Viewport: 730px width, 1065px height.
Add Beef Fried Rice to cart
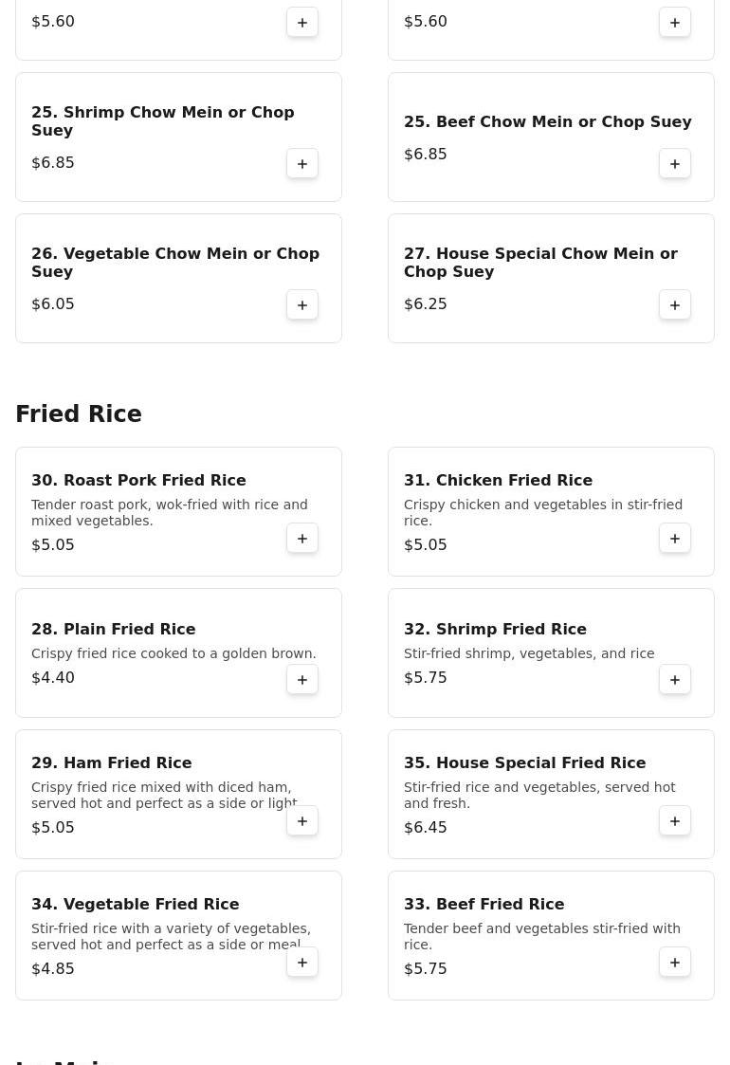[x=675, y=963]
